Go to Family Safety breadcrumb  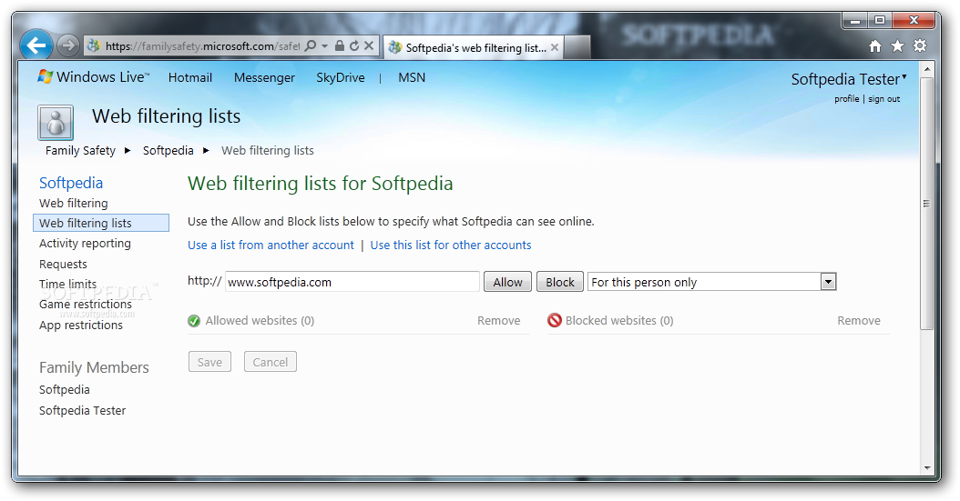coord(80,150)
